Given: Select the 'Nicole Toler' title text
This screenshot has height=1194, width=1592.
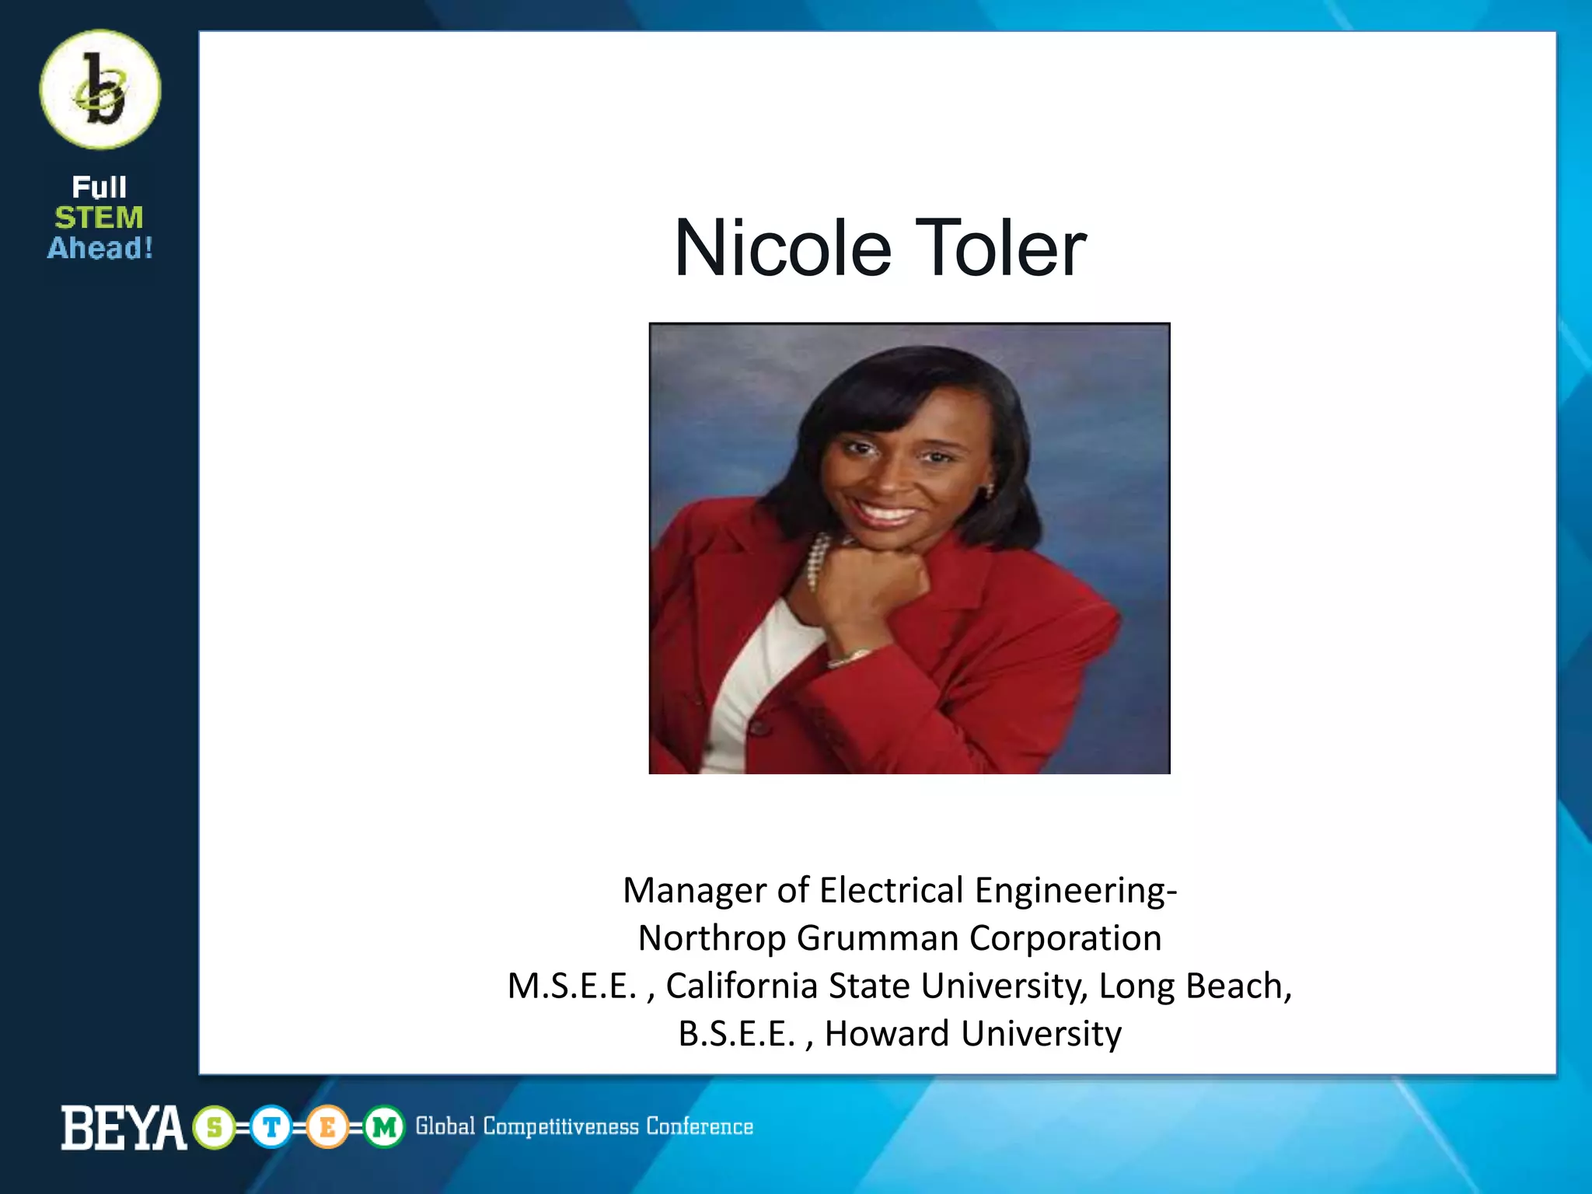Looking at the screenshot, I should point(880,248).
